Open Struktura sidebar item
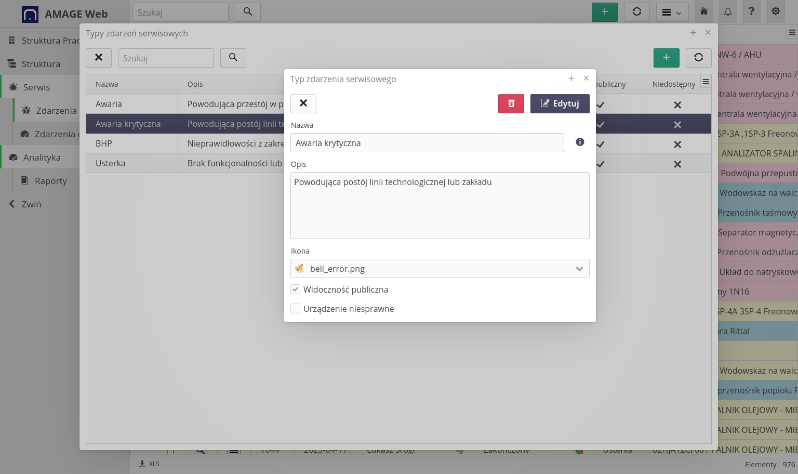 point(41,64)
